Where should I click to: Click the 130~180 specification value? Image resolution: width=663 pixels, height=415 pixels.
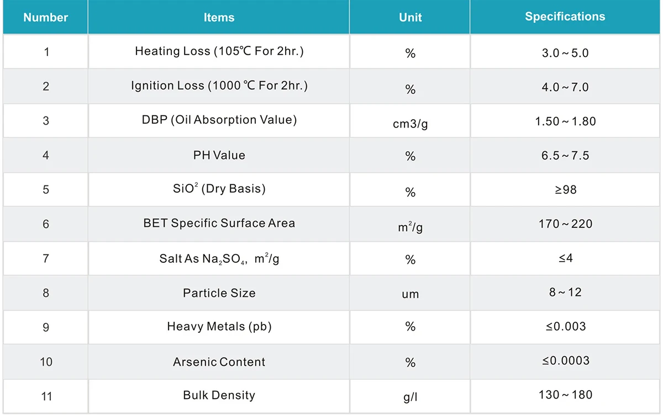coord(565,395)
